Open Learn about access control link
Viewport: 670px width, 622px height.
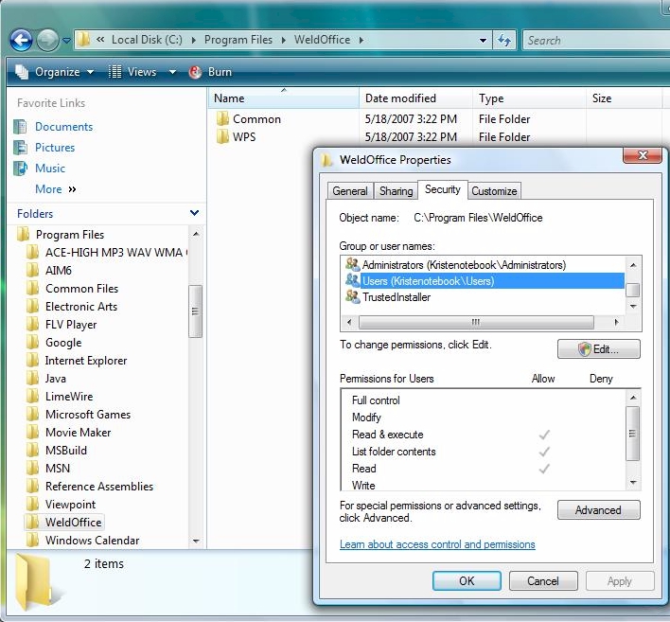(437, 544)
